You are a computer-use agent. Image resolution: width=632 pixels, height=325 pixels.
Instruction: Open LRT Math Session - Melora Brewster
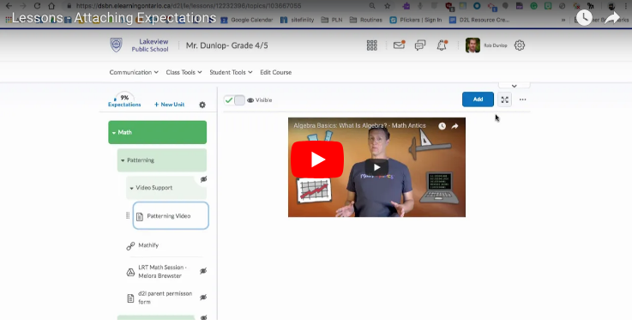[162, 271]
